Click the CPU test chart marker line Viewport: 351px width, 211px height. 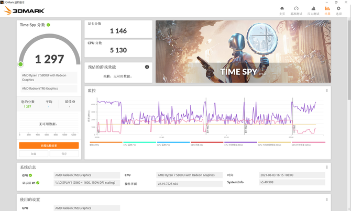pyautogui.click(x=292, y=116)
